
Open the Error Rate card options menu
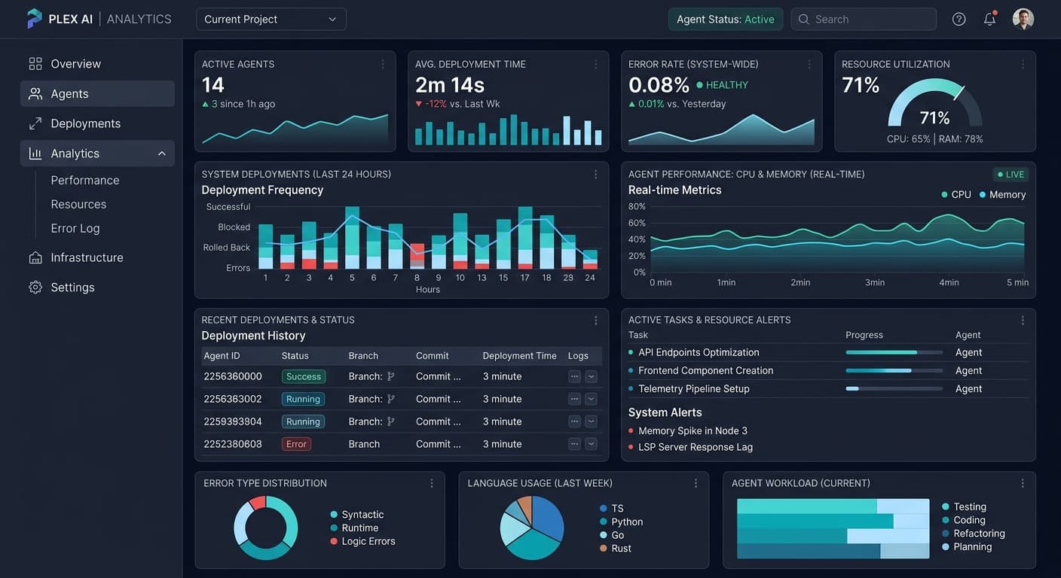[809, 64]
